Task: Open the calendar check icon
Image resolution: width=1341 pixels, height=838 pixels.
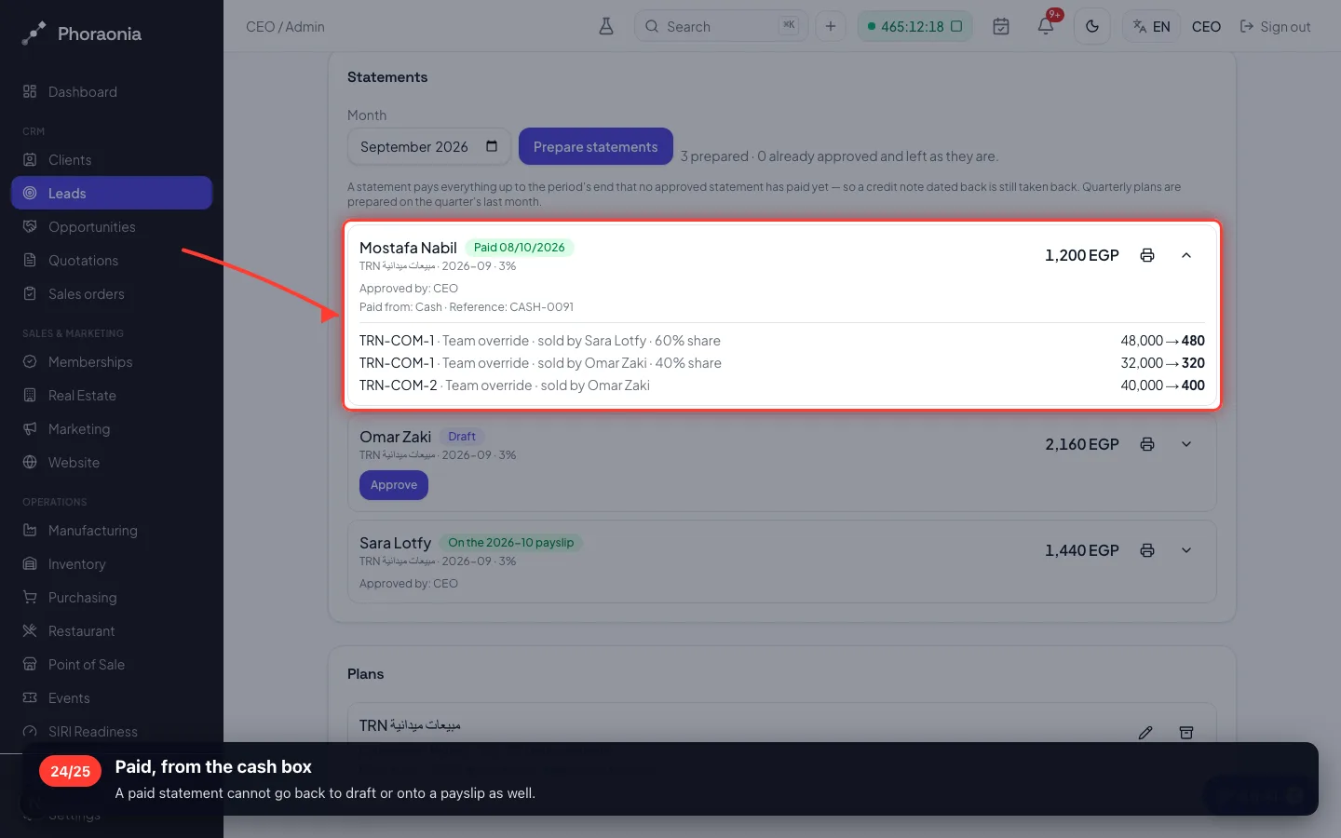Action: pos(1001,26)
